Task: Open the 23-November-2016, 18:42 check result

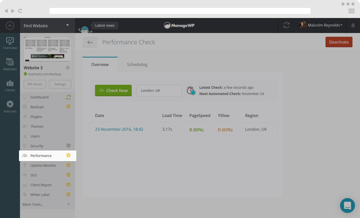Action: tap(119, 129)
